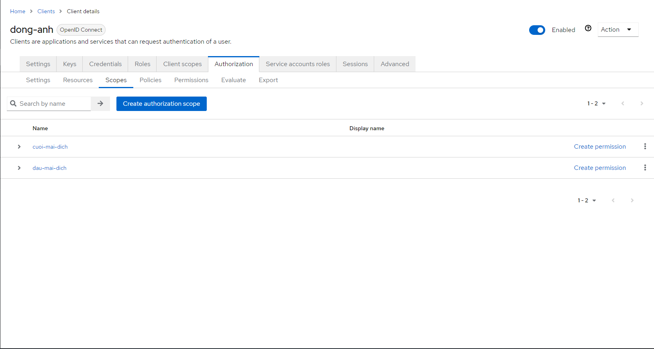Image resolution: width=654 pixels, height=349 pixels.
Task: Go to previous page in bottom pagination
Action: pos(613,200)
